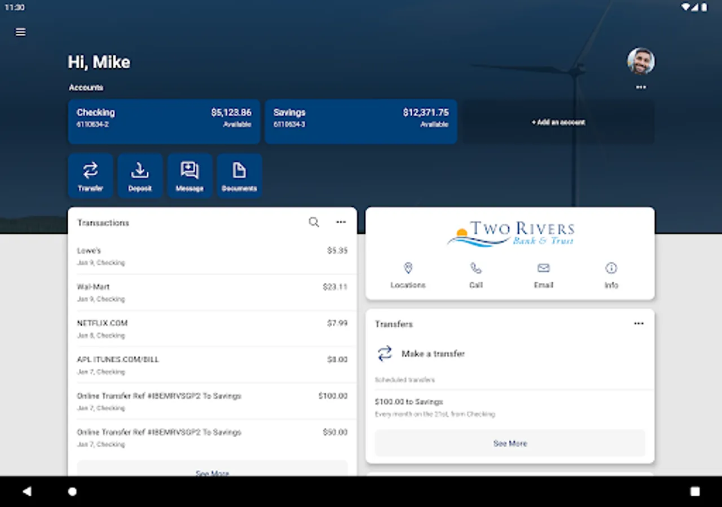Tap the Android home button
The image size is (722, 507).
point(72,491)
